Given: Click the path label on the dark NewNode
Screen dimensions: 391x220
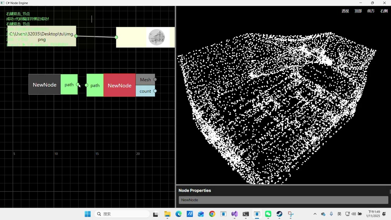Looking at the screenshot, I should point(69,85).
